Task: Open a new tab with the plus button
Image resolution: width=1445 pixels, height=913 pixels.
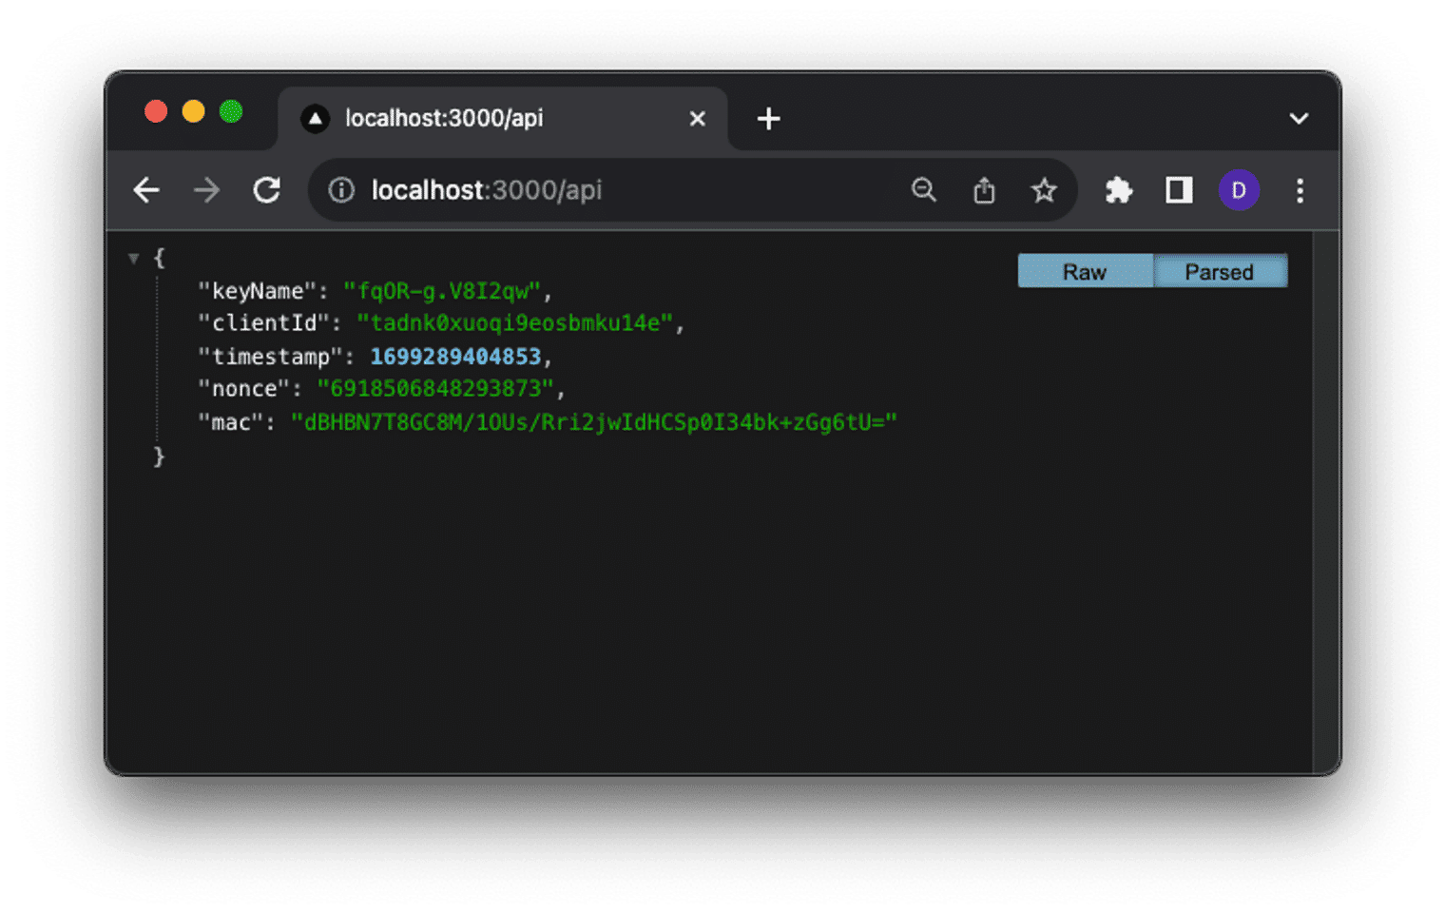Action: pyautogui.click(x=768, y=118)
